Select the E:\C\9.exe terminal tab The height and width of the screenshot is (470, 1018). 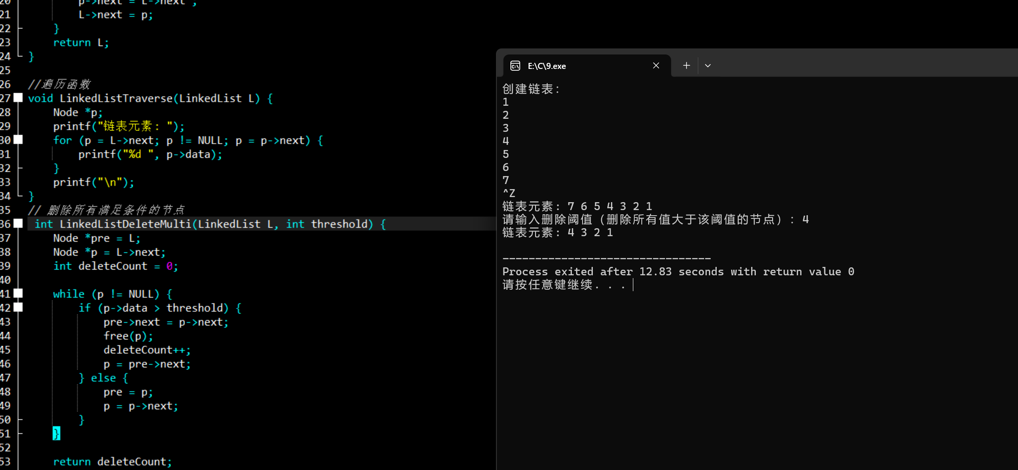point(587,66)
